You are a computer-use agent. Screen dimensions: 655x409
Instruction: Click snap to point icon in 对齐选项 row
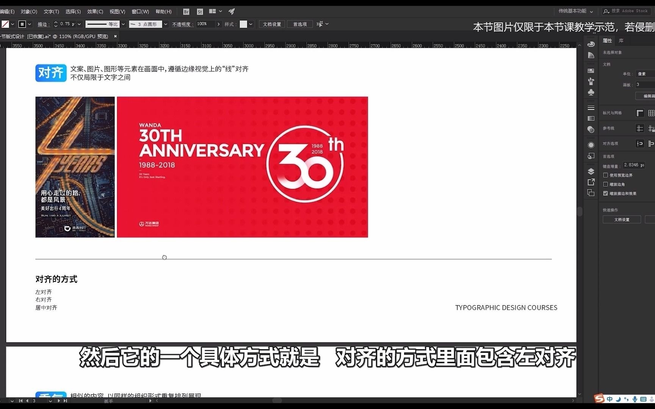click(x=640, y=144)
